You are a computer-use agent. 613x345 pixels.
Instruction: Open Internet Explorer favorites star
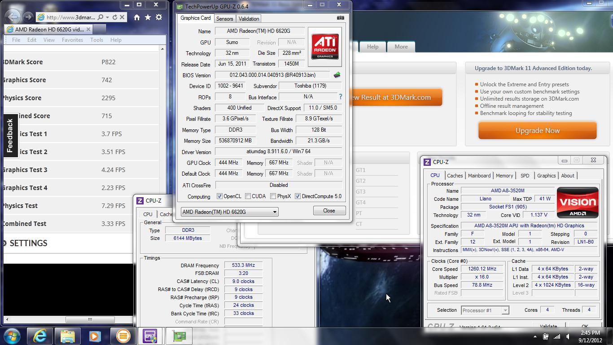click(x=148, y=17)
